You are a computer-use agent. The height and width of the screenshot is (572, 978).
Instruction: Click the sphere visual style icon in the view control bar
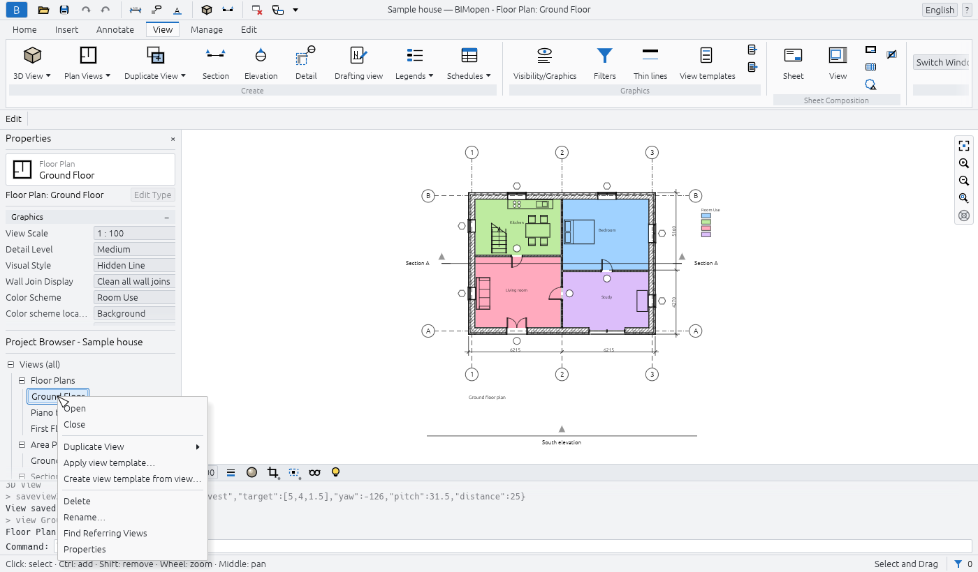252,472
